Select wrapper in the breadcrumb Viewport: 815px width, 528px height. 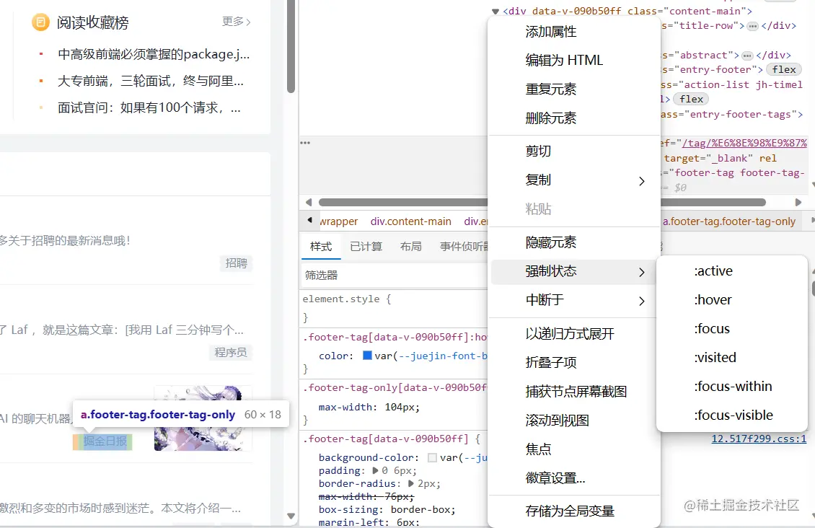pyautogui.click(x=338, y=221)
